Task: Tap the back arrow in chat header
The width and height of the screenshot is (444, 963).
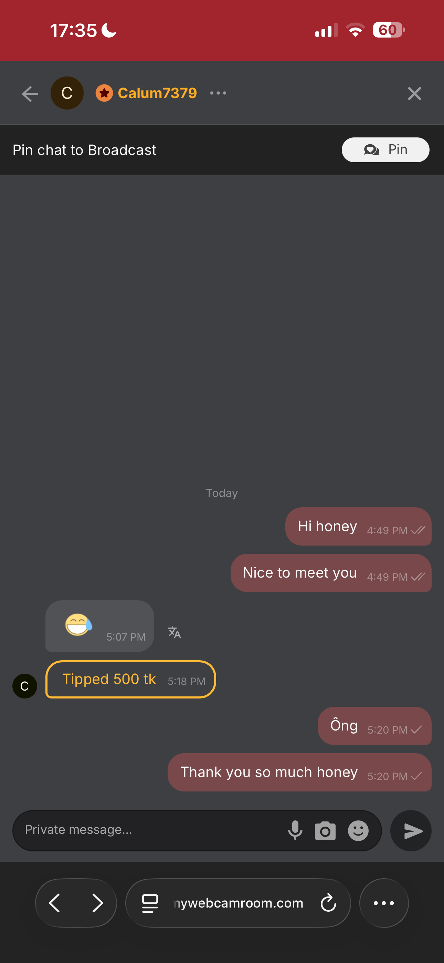Action: pyautogui.click(x=30, y=93)
